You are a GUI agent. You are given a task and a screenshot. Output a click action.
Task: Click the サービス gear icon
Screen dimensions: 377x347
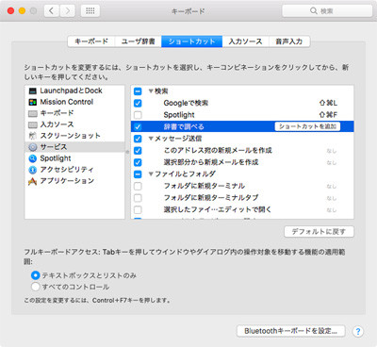coord(33,147)
